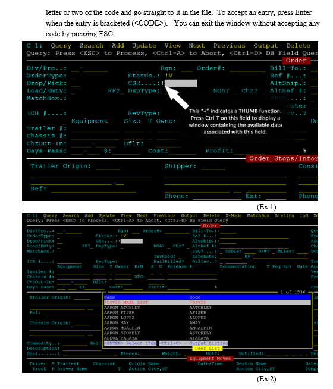Choose Previous in the Ex 1 menu line
Screen dimensions: 333x389
coord(230,46)
